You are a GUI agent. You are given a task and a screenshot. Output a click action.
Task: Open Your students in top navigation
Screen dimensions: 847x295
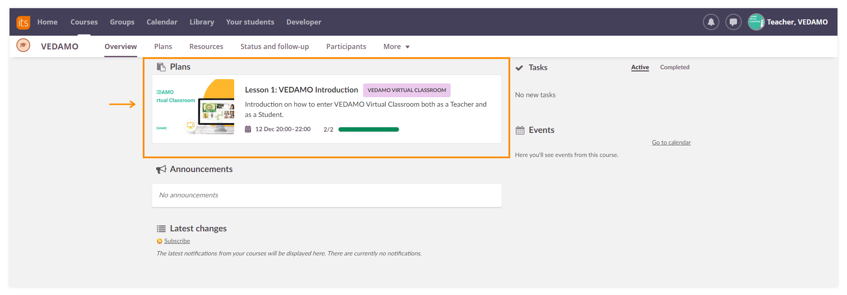pos(250,22)
